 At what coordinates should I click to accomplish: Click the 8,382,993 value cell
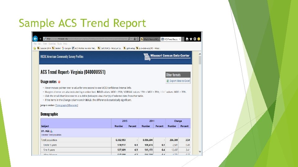point(120,140)
